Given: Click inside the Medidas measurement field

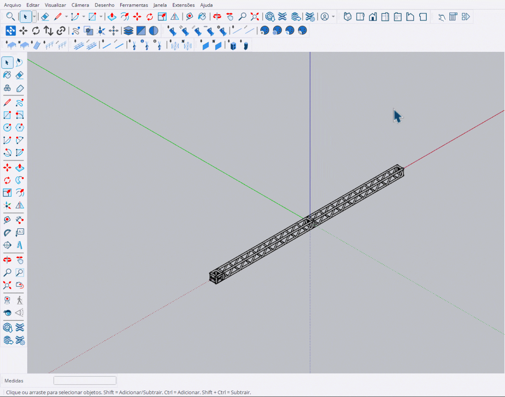Looking at the screenshot, I should [x=85, y=380].
